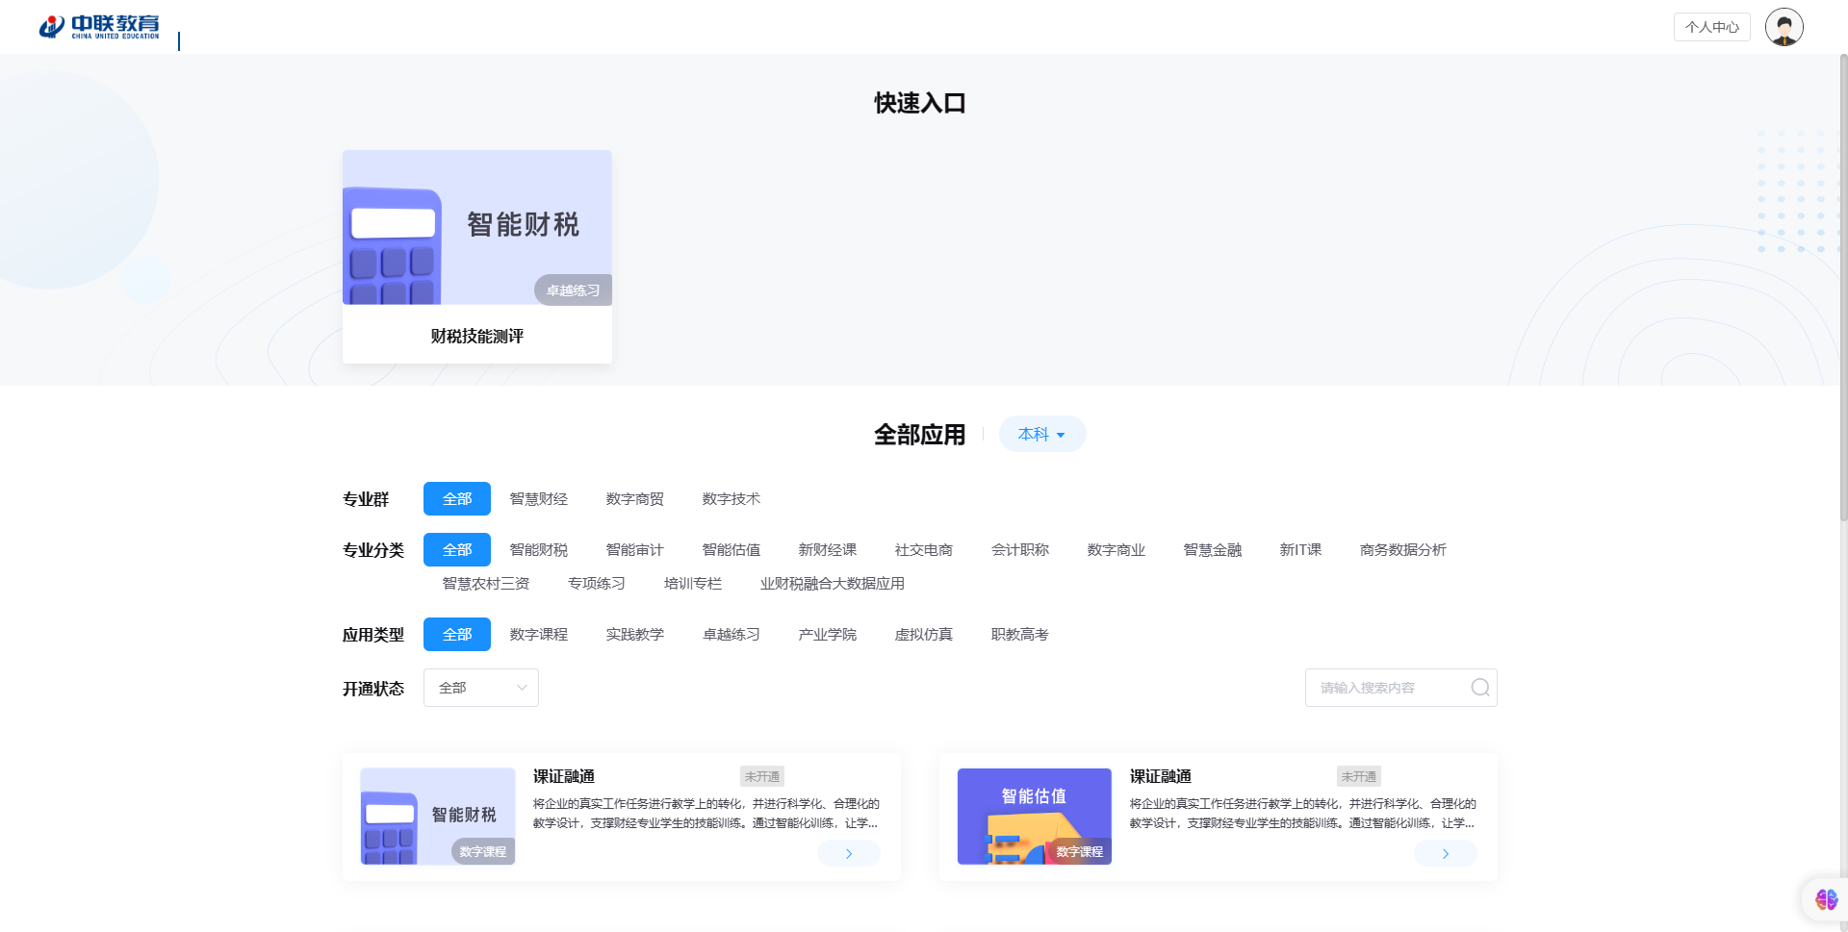This screenshot has height=932, width=1848.
Task: Click the search magnifier icon
Action: tap(1479, 688)
